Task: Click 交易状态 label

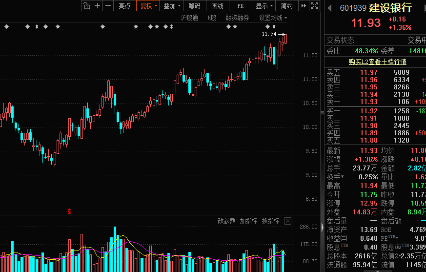Action: coord(340,40)
